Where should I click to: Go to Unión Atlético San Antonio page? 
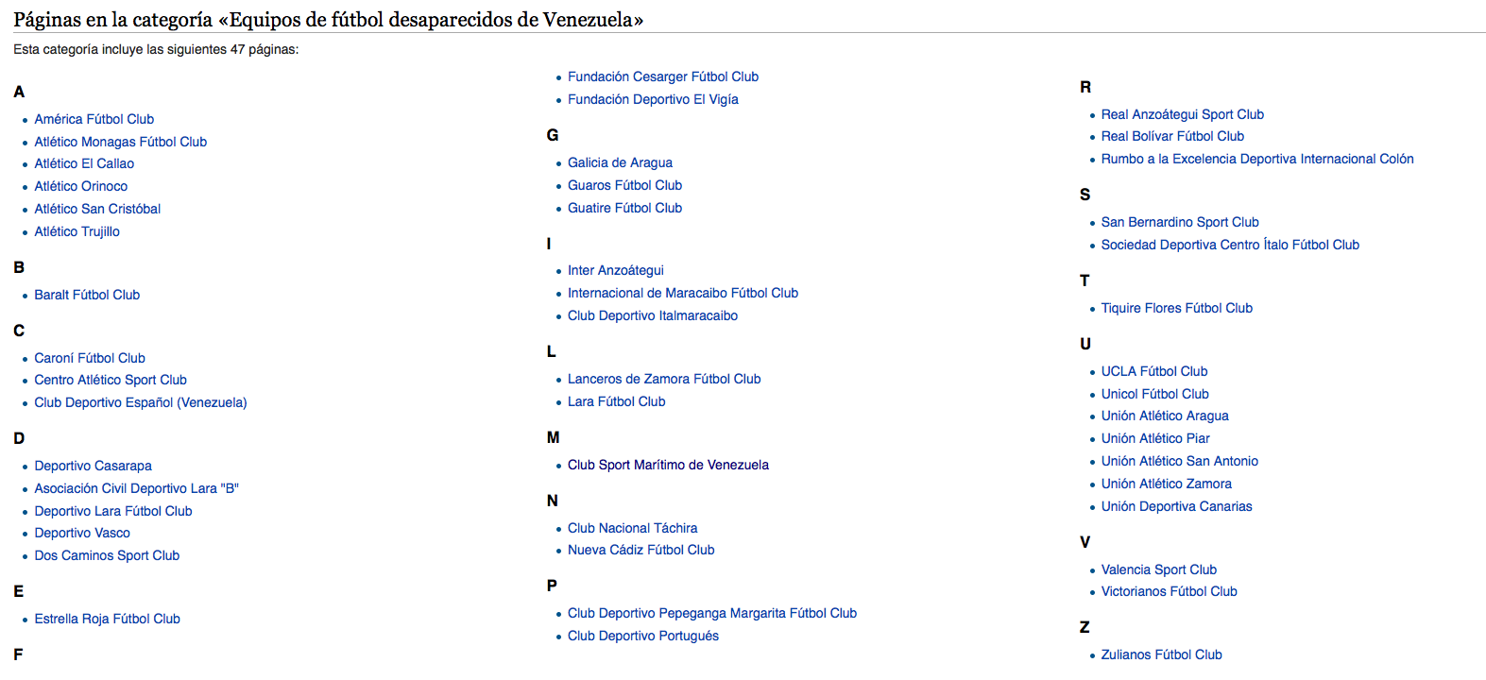[1180, 461]
